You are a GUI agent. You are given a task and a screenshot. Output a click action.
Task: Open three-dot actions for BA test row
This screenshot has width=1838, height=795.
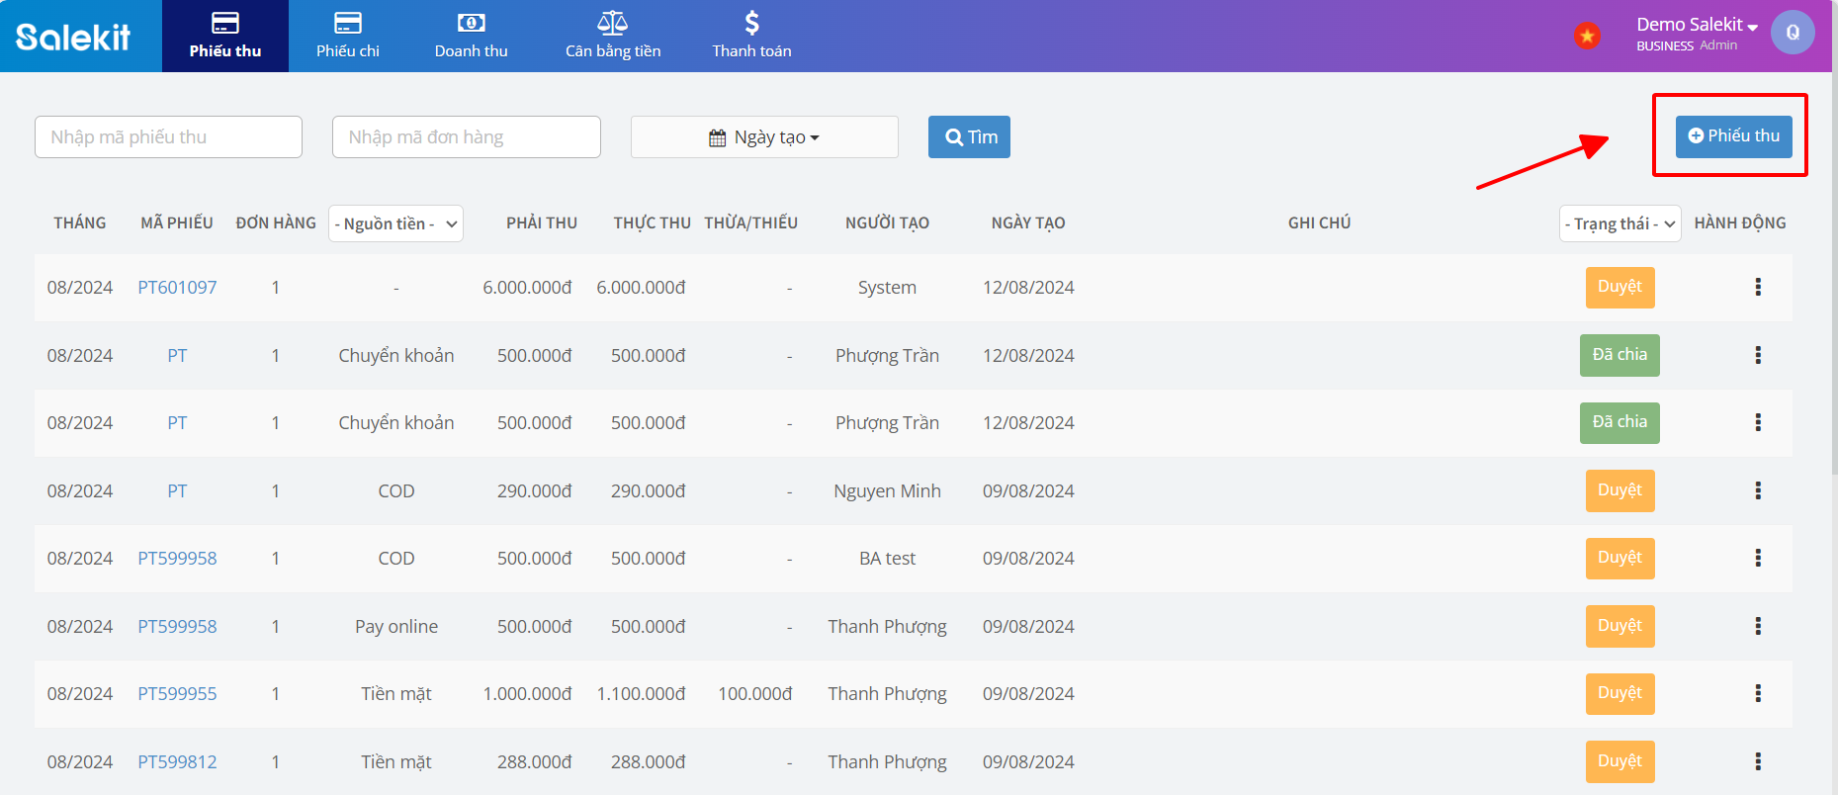tap(1757, 559)
